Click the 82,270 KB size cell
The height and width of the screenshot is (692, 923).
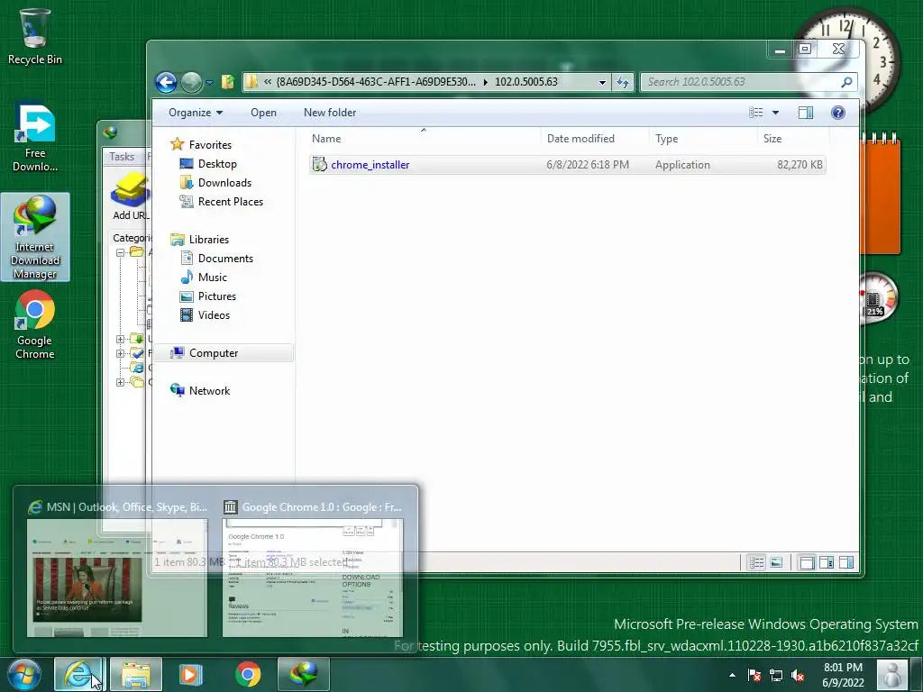(x=800, y=165)
